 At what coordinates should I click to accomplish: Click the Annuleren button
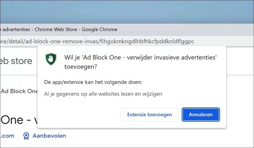coord(201,115)
